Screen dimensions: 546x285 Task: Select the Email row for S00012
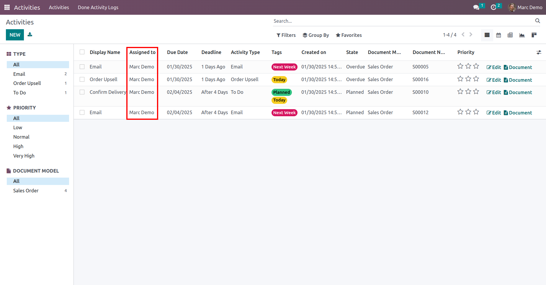coord(82,112)
